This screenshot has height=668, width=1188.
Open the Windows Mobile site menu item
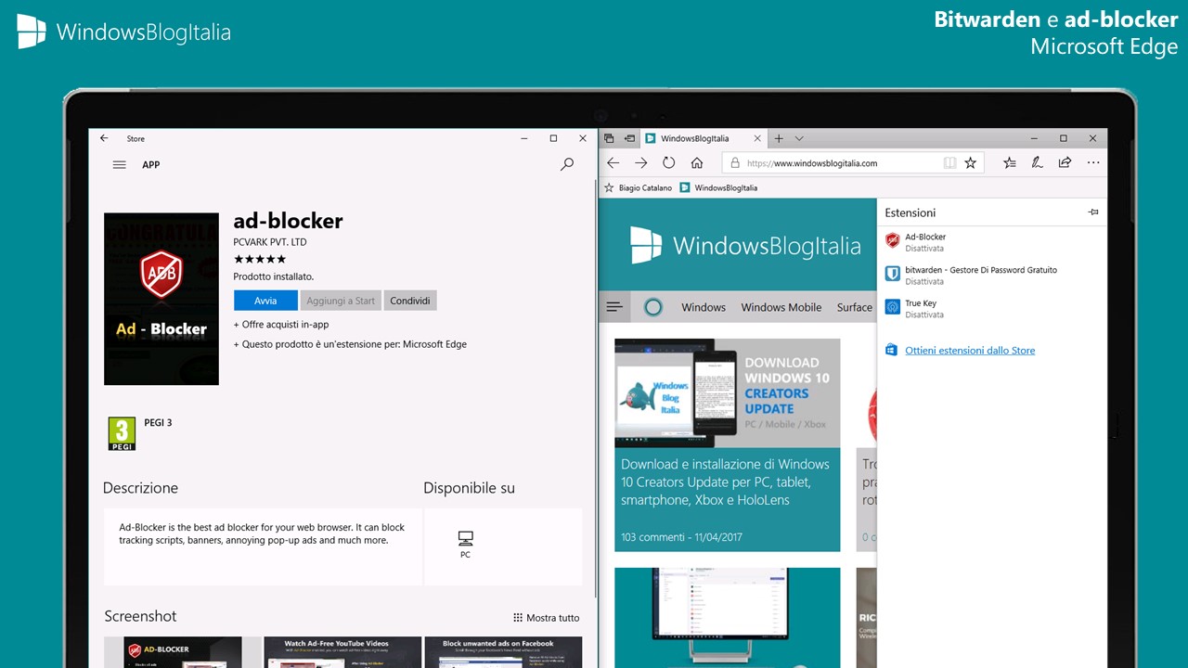[781, 307]
